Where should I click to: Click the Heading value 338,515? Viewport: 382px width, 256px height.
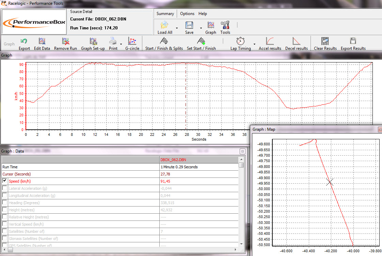point(168,203)
